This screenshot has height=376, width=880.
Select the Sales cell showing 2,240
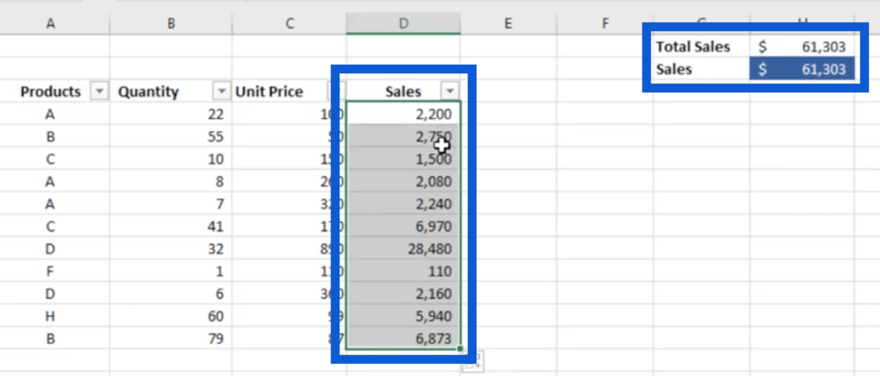click(x=404, y=204)
